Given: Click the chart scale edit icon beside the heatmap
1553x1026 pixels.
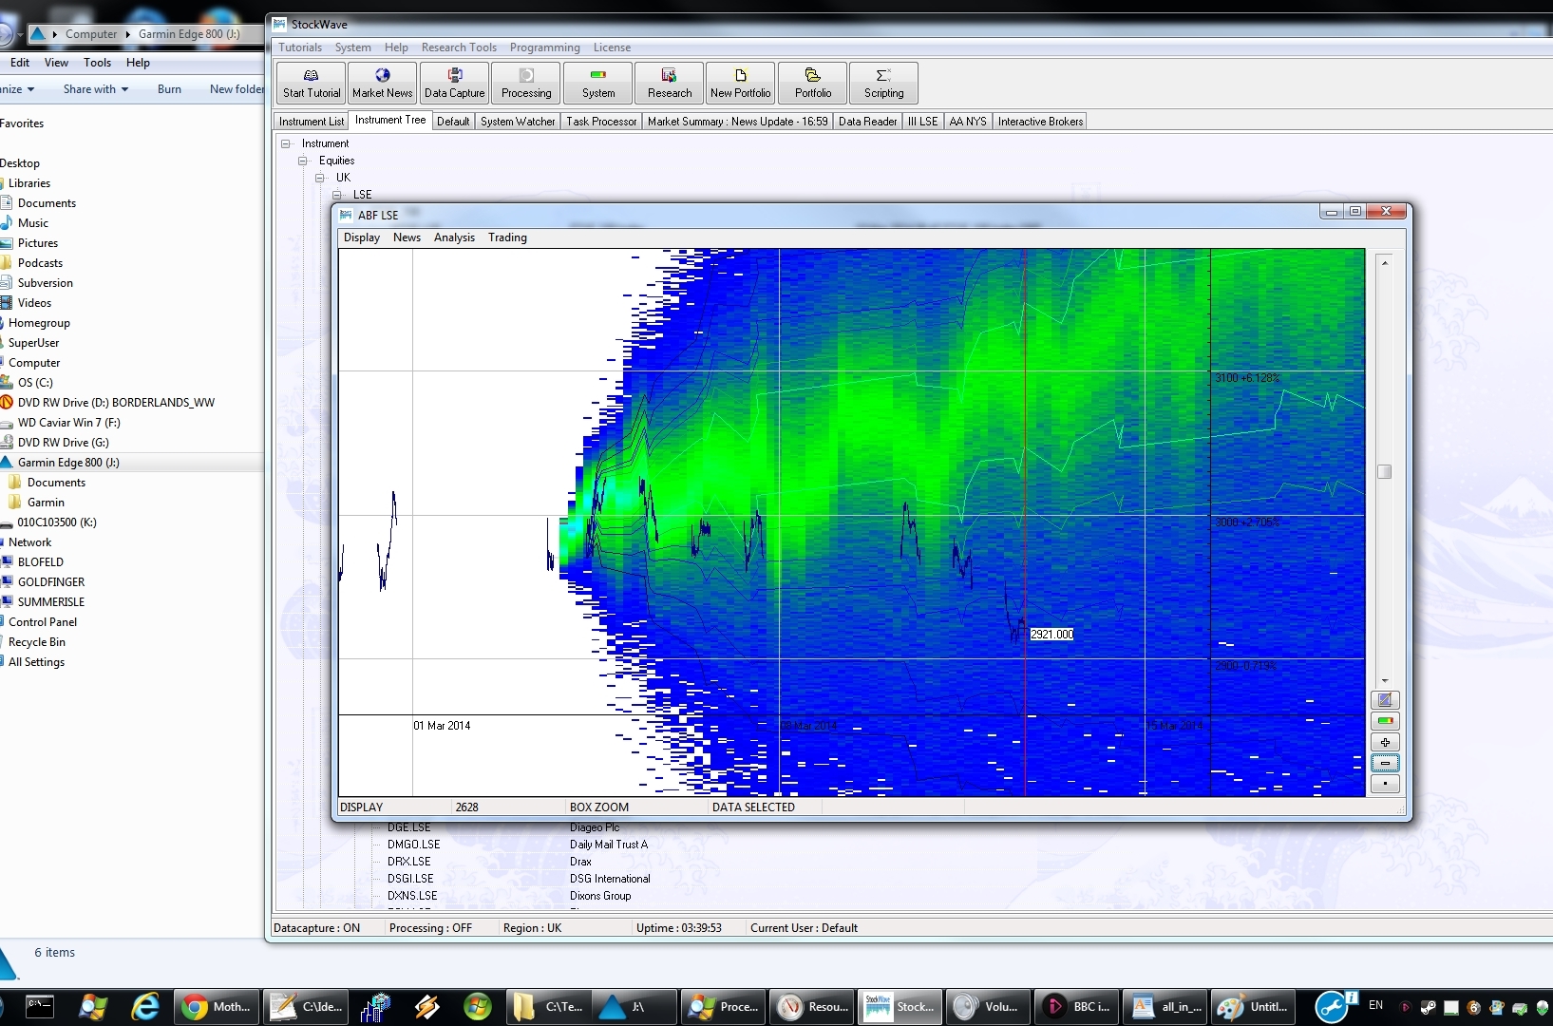Looking at the screenshot, I should (1385, 700).
